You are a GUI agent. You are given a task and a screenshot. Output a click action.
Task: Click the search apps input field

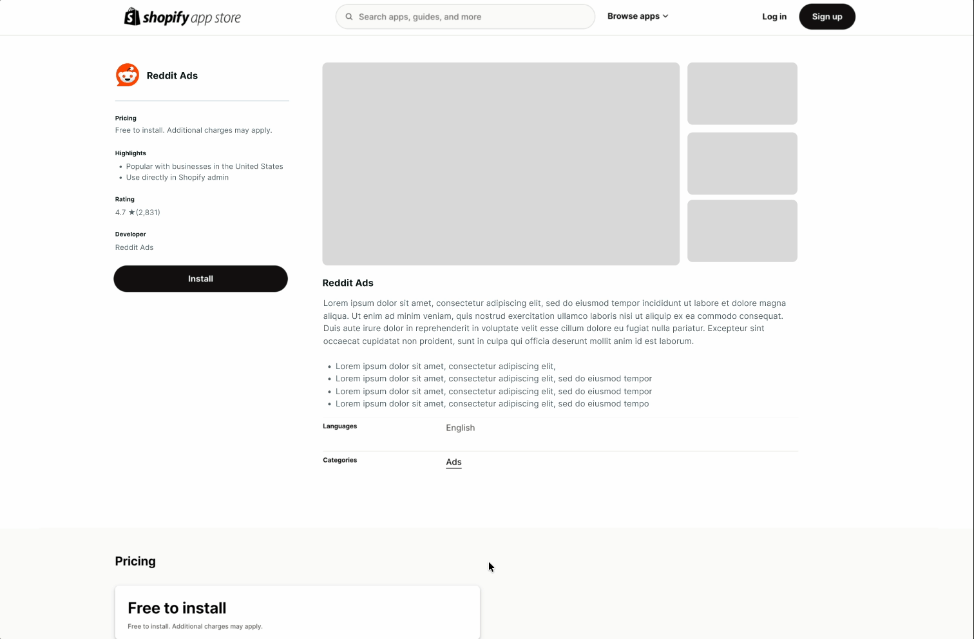tap(465, 16)
